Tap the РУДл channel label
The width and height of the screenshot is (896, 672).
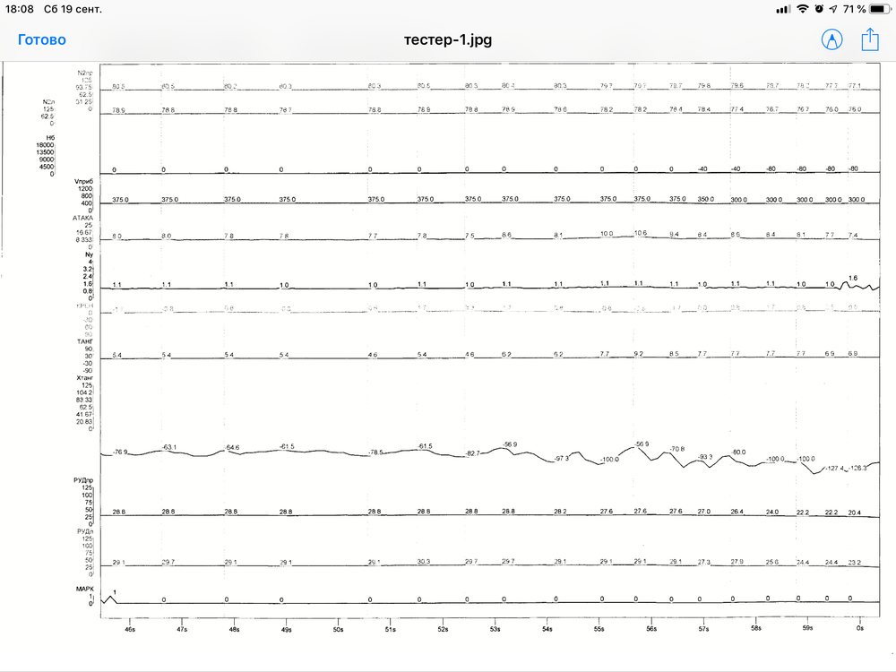pyautogui.click(x=84, y=530)
